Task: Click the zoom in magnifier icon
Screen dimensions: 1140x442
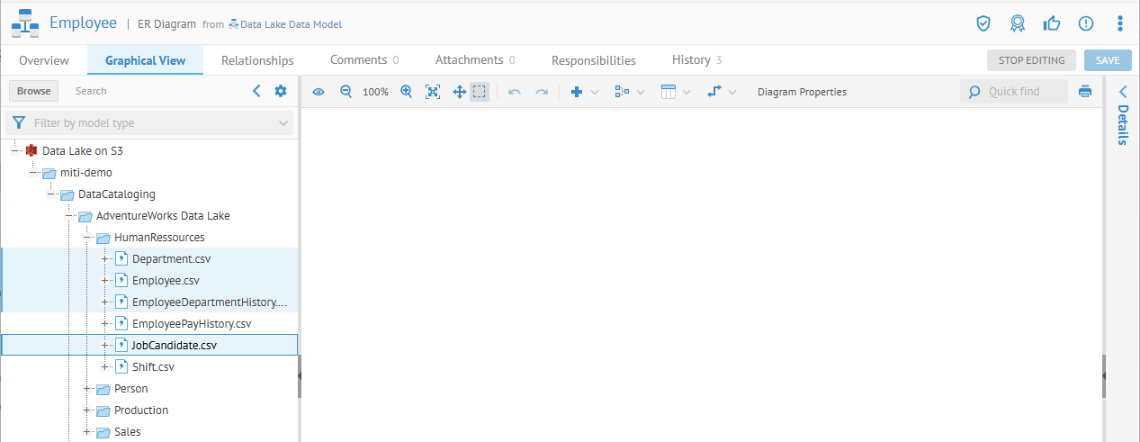Action: pyautogui.click(x=406, y=92)
